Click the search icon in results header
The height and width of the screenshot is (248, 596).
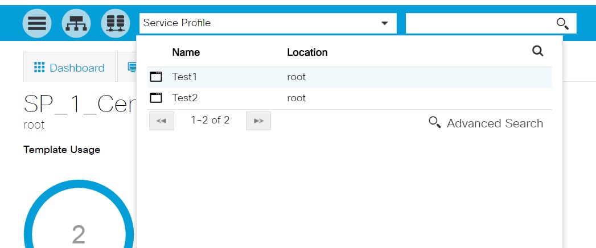click(x=537, y=51)
